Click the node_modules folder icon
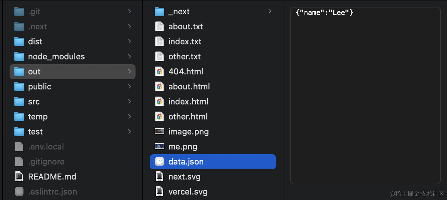Screen dimensions: 447x200 coord(19,57)
